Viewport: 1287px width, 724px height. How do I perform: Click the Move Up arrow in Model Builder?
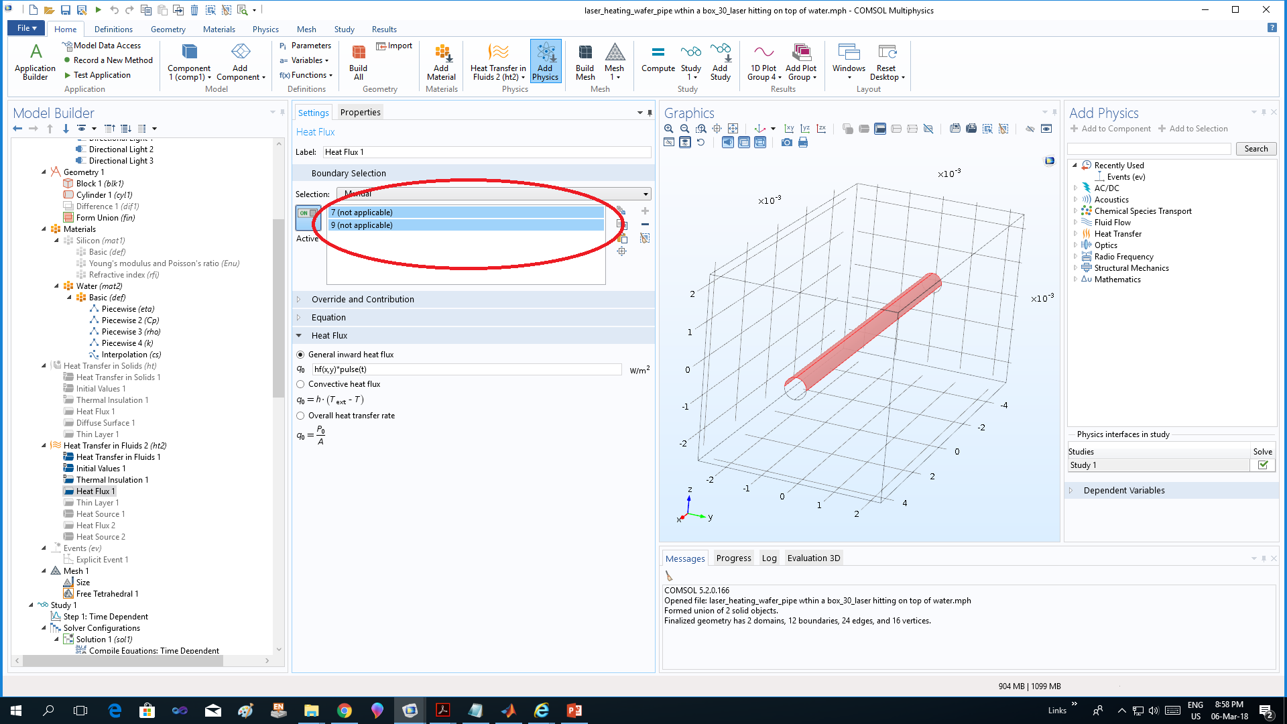[x=50, y=128]
